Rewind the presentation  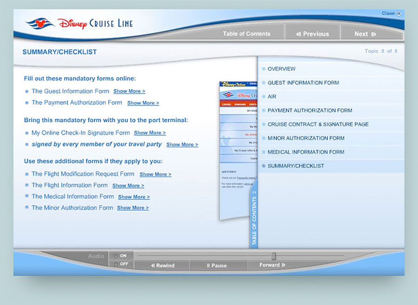[162, 266]
